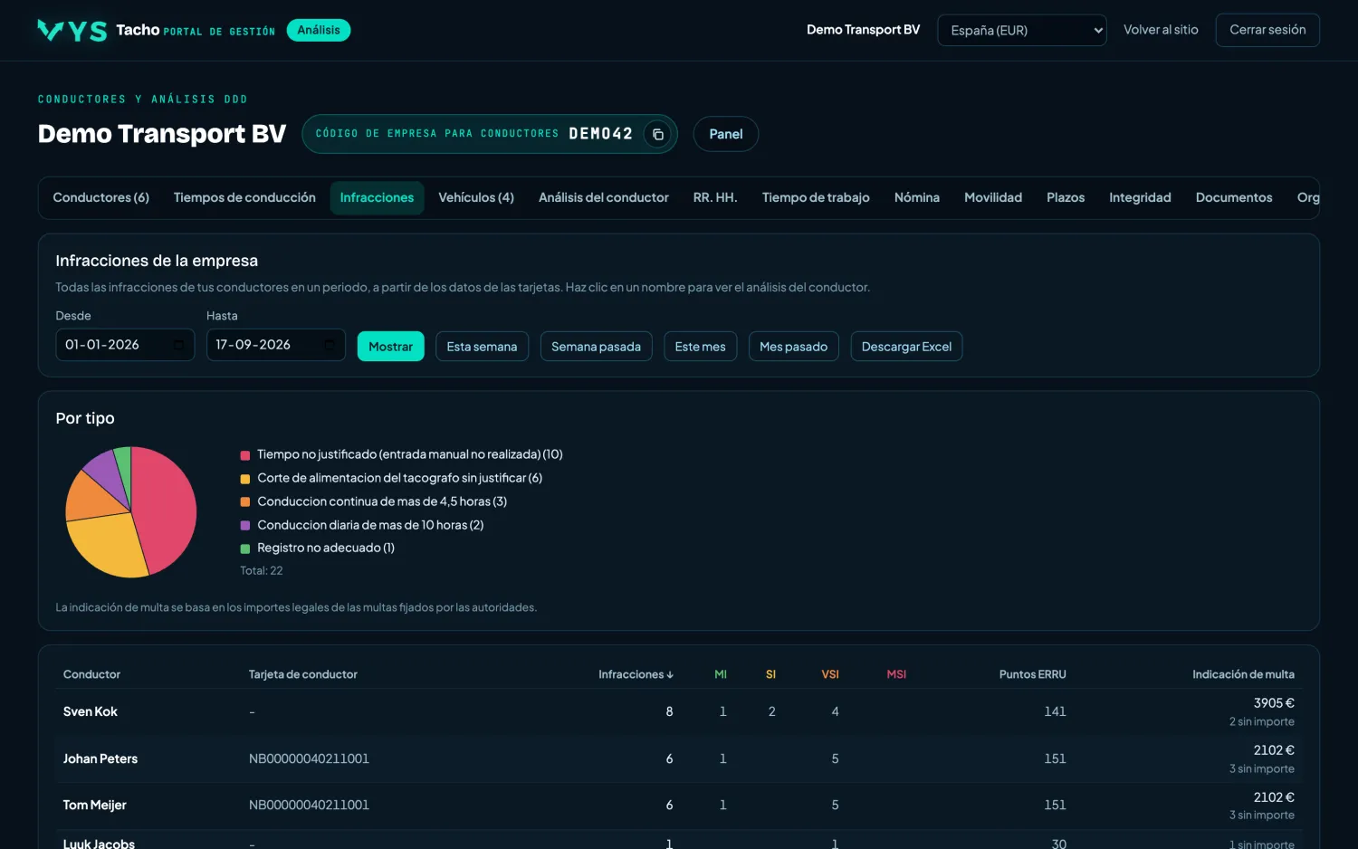
Task: Click 'Tiempo no justificado (entrada manual no realizada) (10)' text
Action: (410, 454)
